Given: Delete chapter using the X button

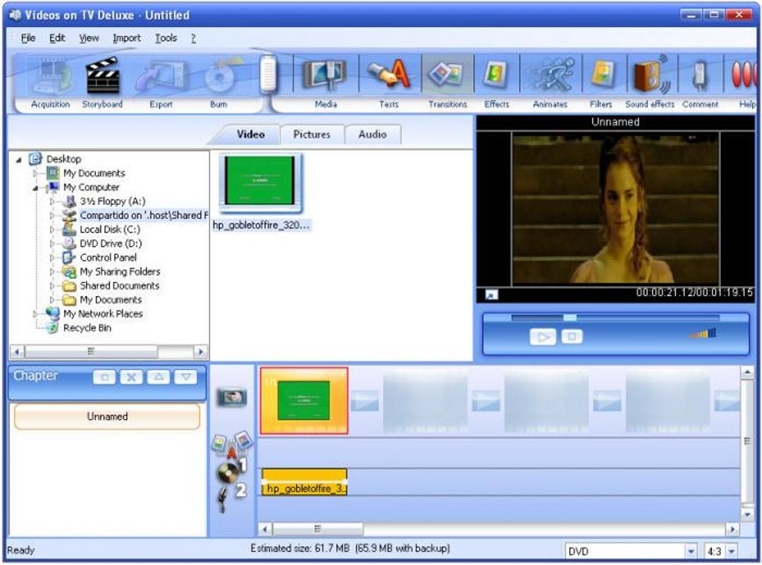Looking at the screenshot, I should coord(131,377).
